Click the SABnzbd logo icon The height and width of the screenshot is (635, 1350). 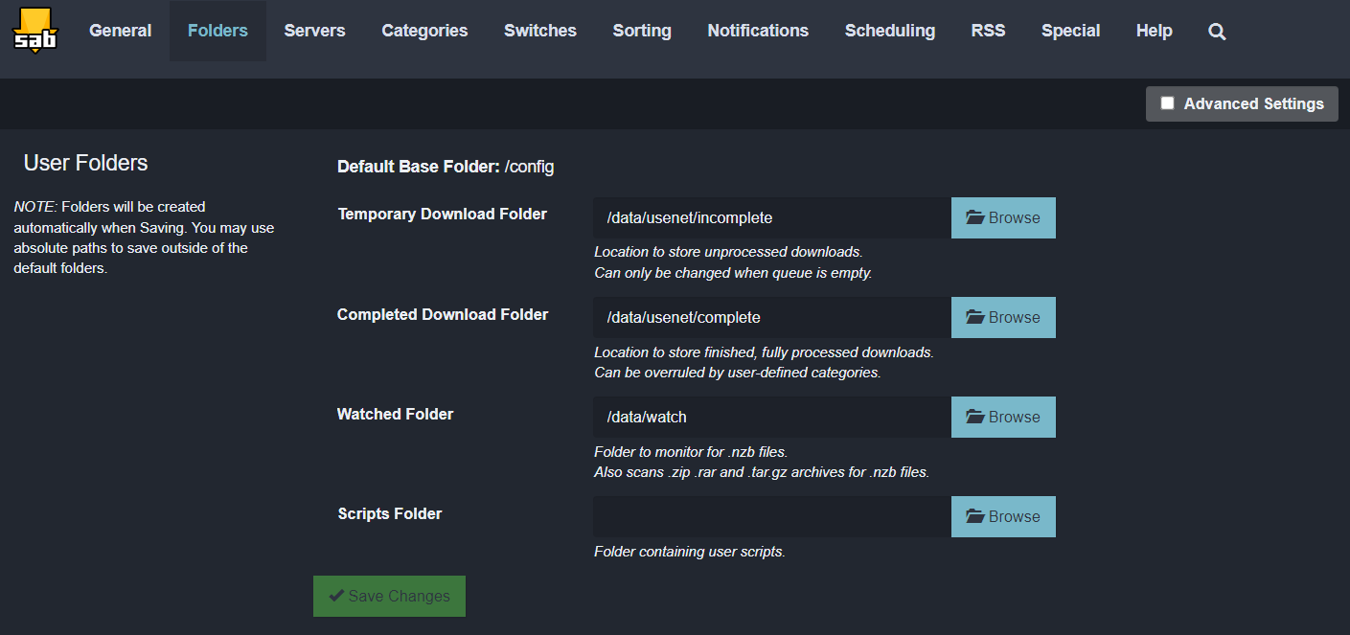pyautogui.click(x=34, y=31)
